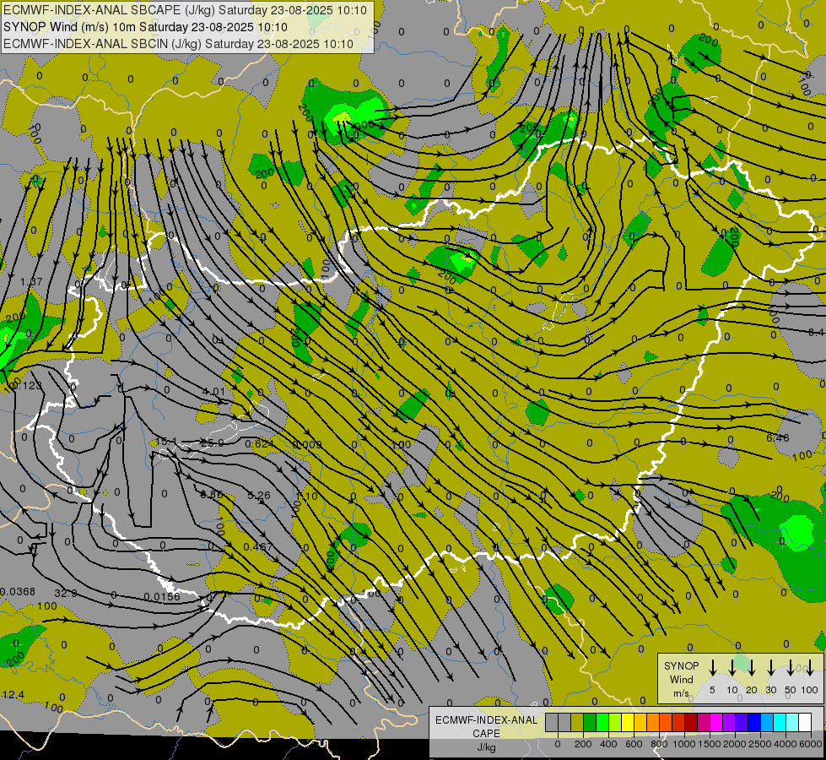The height and width of the screenshot is (760, 826).
Task: Click the 400 tick label under CAPE legend
Action: coord(608,744)
